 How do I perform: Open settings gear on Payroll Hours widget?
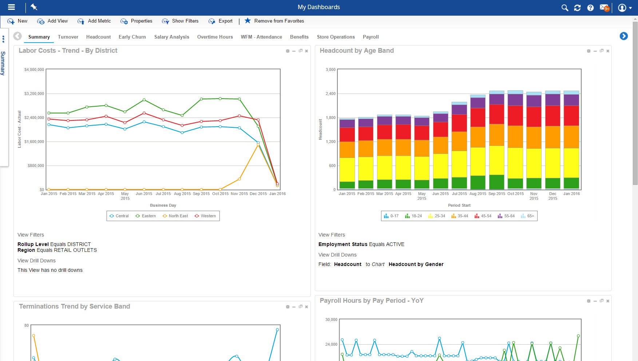coord(589,301)
